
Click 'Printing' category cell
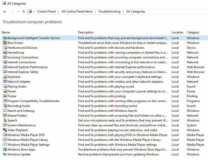coord(192,96)
